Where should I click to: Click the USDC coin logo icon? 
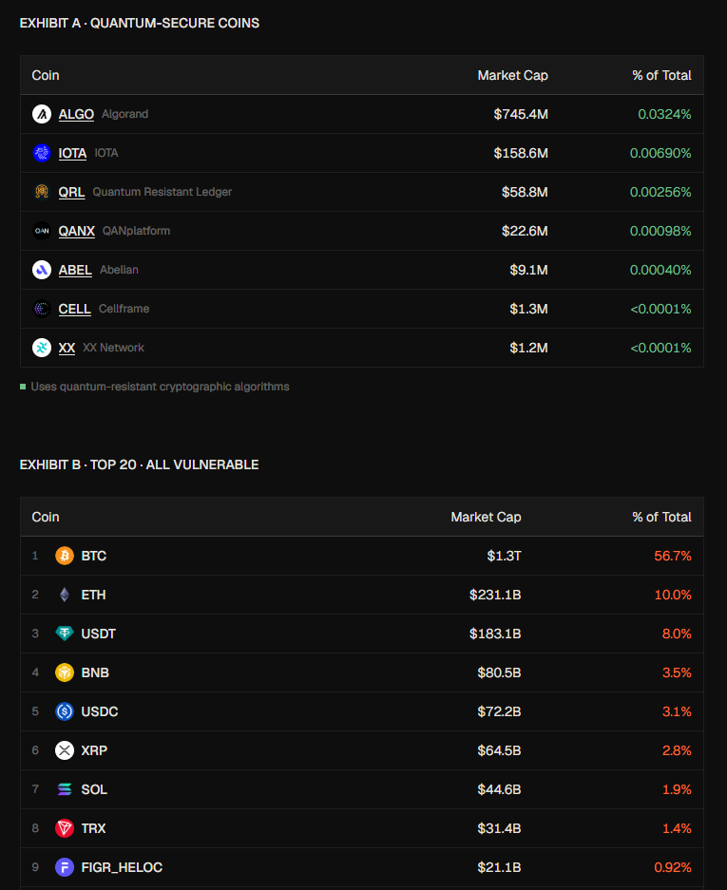pos(65,711)
